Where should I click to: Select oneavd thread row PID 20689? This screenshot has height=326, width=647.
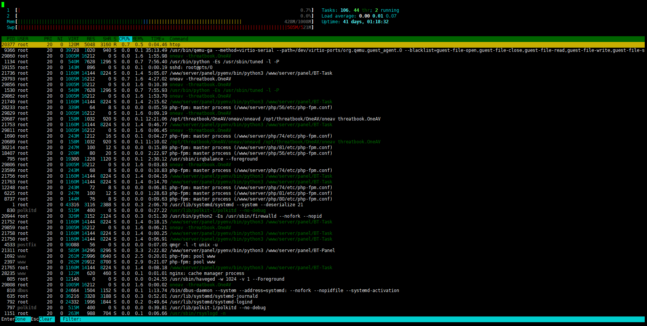tap(323, 142)
